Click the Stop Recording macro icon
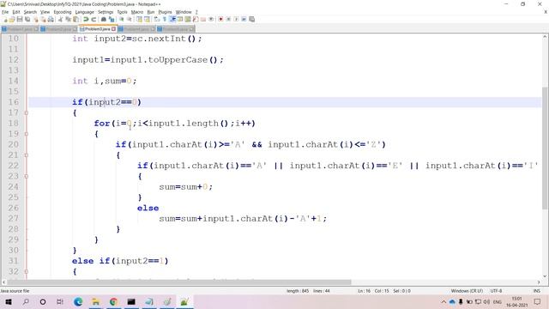The width and height of the screenshot is (549, 309). [x=228, y=19]
